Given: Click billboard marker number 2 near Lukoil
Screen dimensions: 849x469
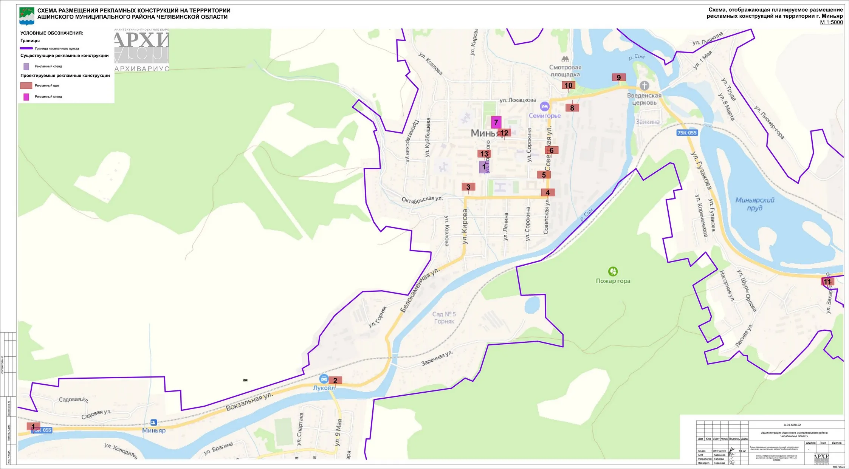Looking at the screenshot, I should click(335, 381).
